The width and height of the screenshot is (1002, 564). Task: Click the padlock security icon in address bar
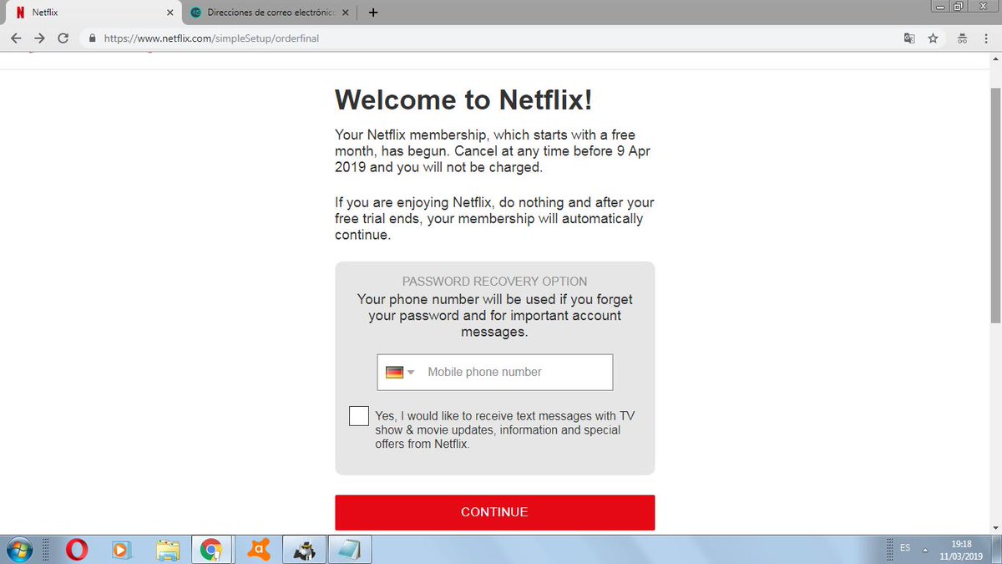point(92,38)
